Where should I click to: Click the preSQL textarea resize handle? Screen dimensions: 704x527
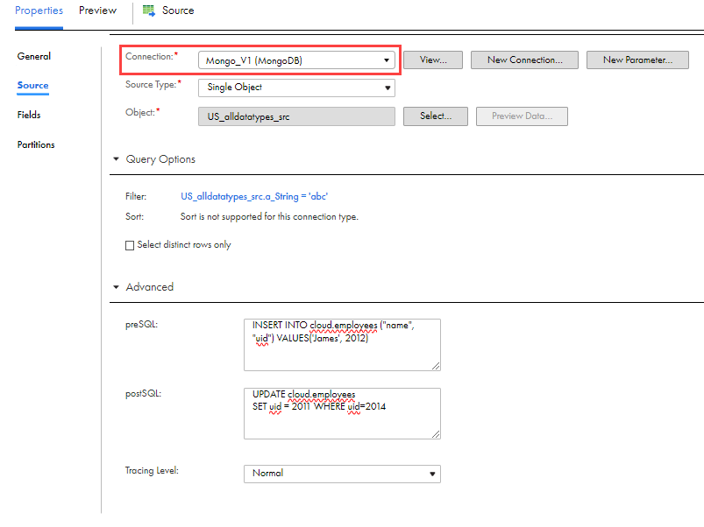pos(436,366)
